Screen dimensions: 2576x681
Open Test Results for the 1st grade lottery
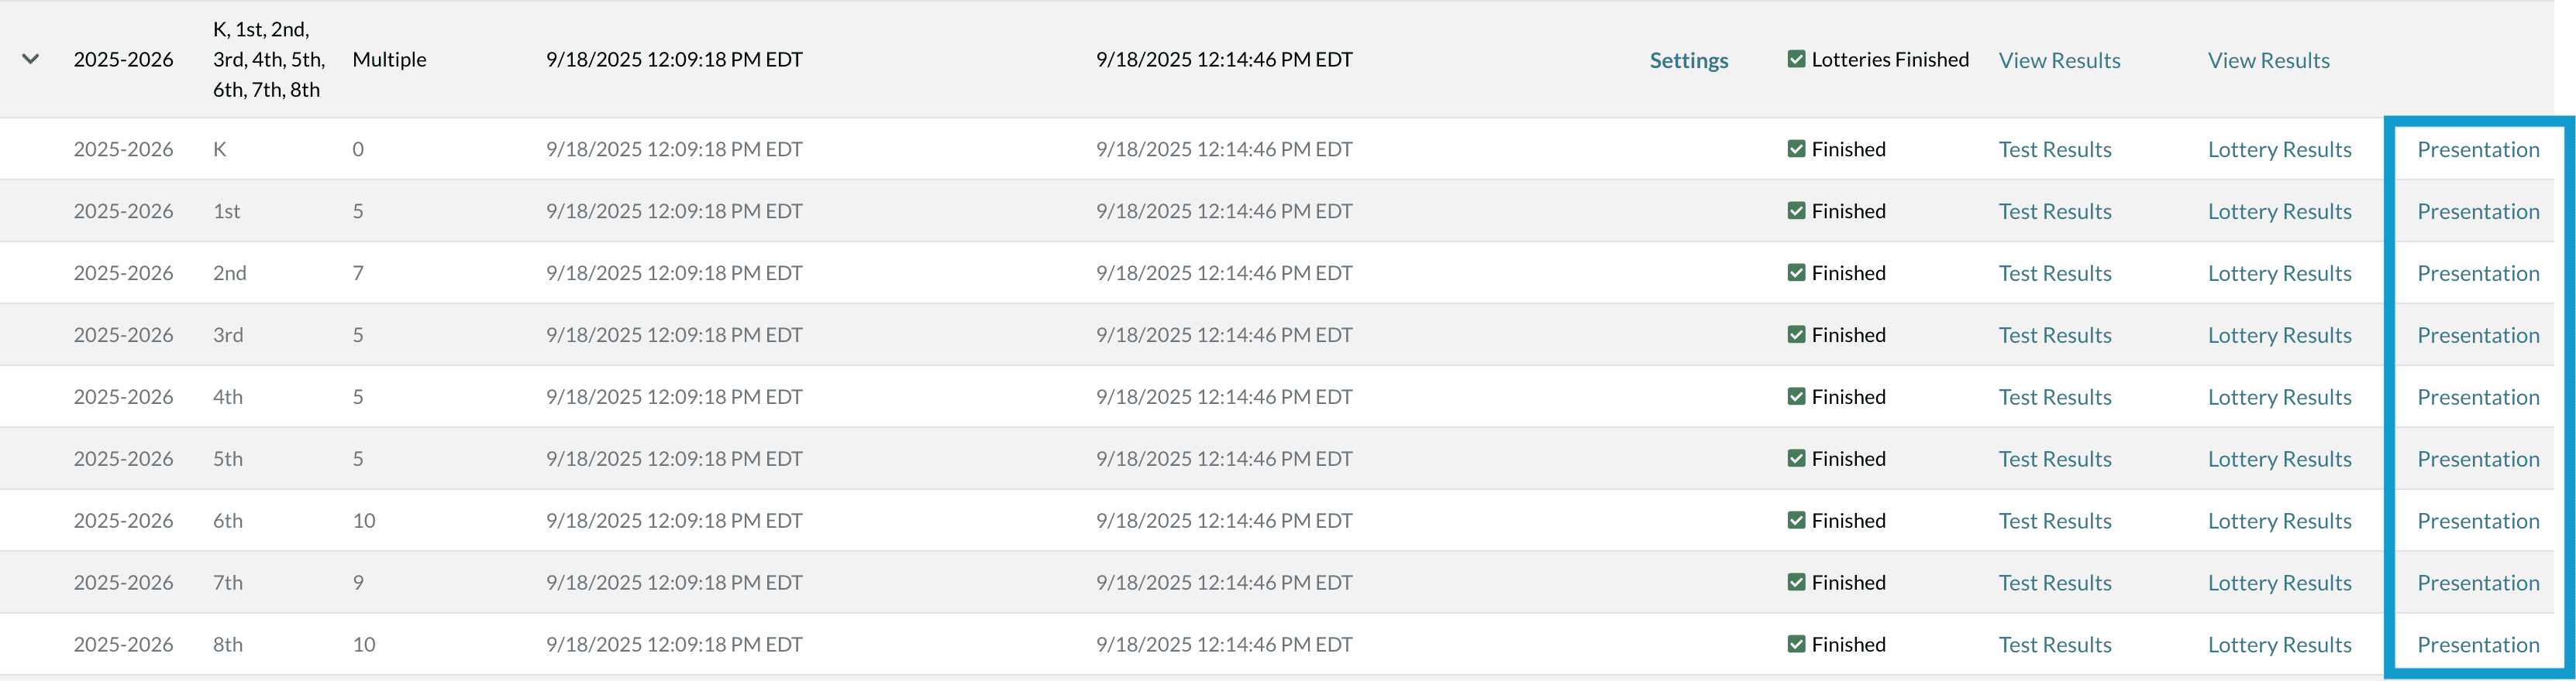[2054, 210]
